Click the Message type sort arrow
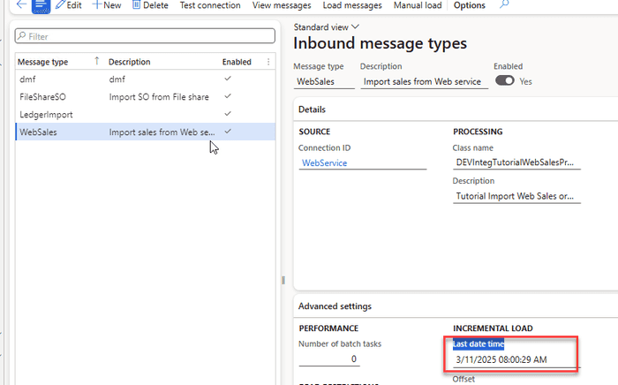 coord(96,62)
